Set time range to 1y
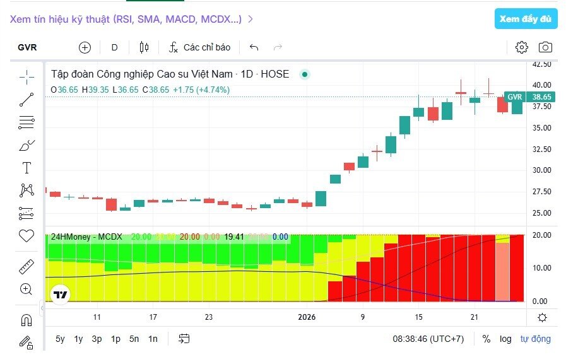 [78, 339]
